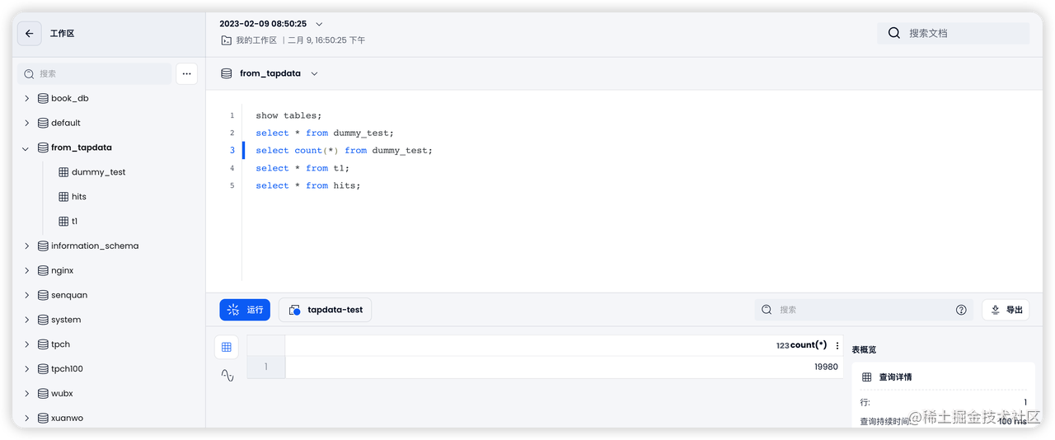Click the sidebar 搜索 search box
This screenshot has width=1055, height=440.
click(x=99, y=73)
